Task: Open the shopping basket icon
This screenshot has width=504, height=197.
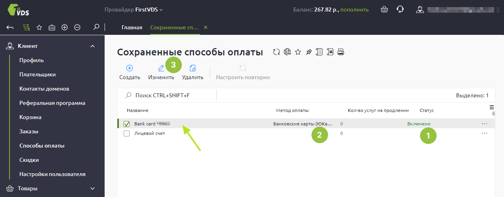Action: point(384,9)
